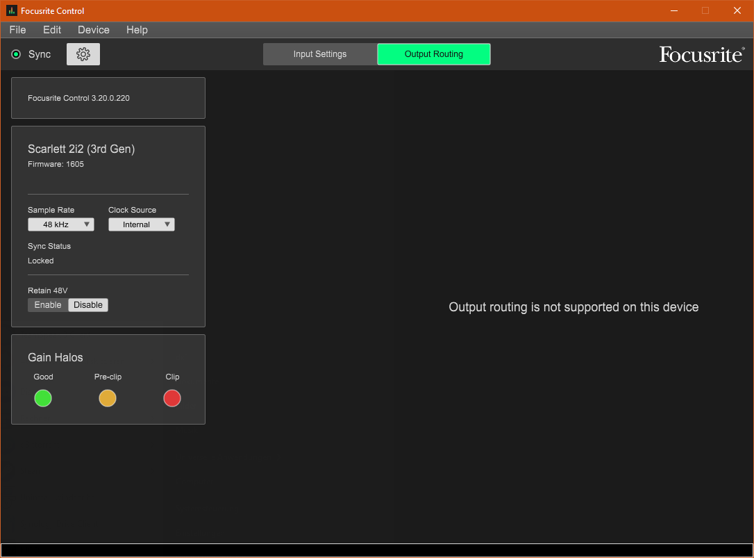The height and width of the screenshot is (558, 754).
Task: Click the output routing not supported message
Action: [573, 307]
